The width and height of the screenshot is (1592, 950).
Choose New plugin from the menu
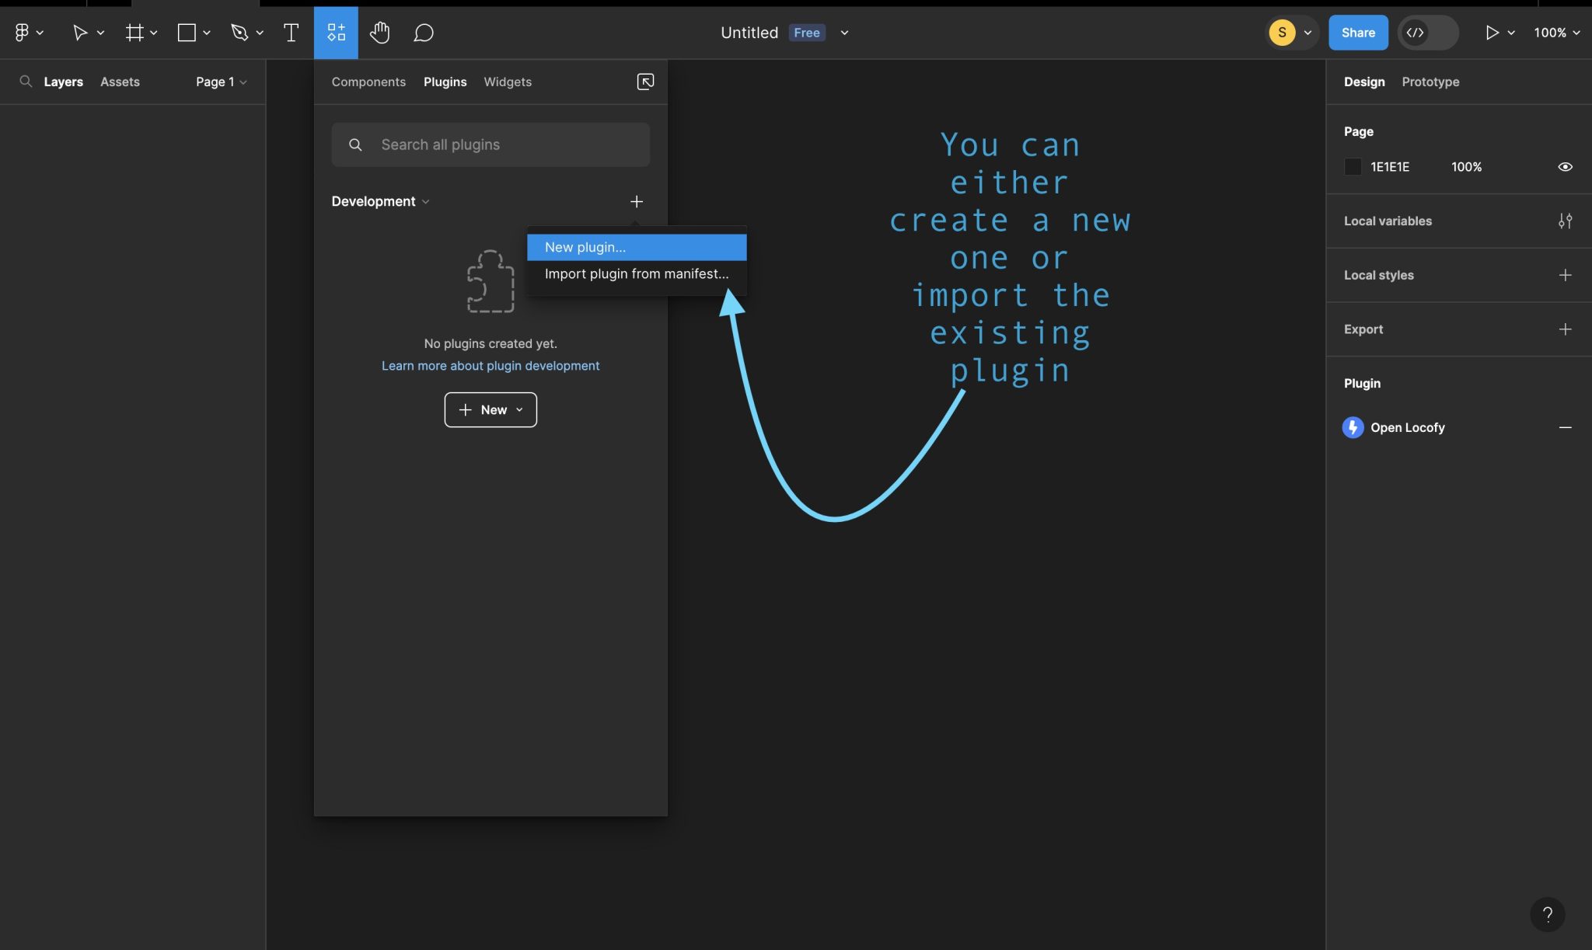(584, 247)
